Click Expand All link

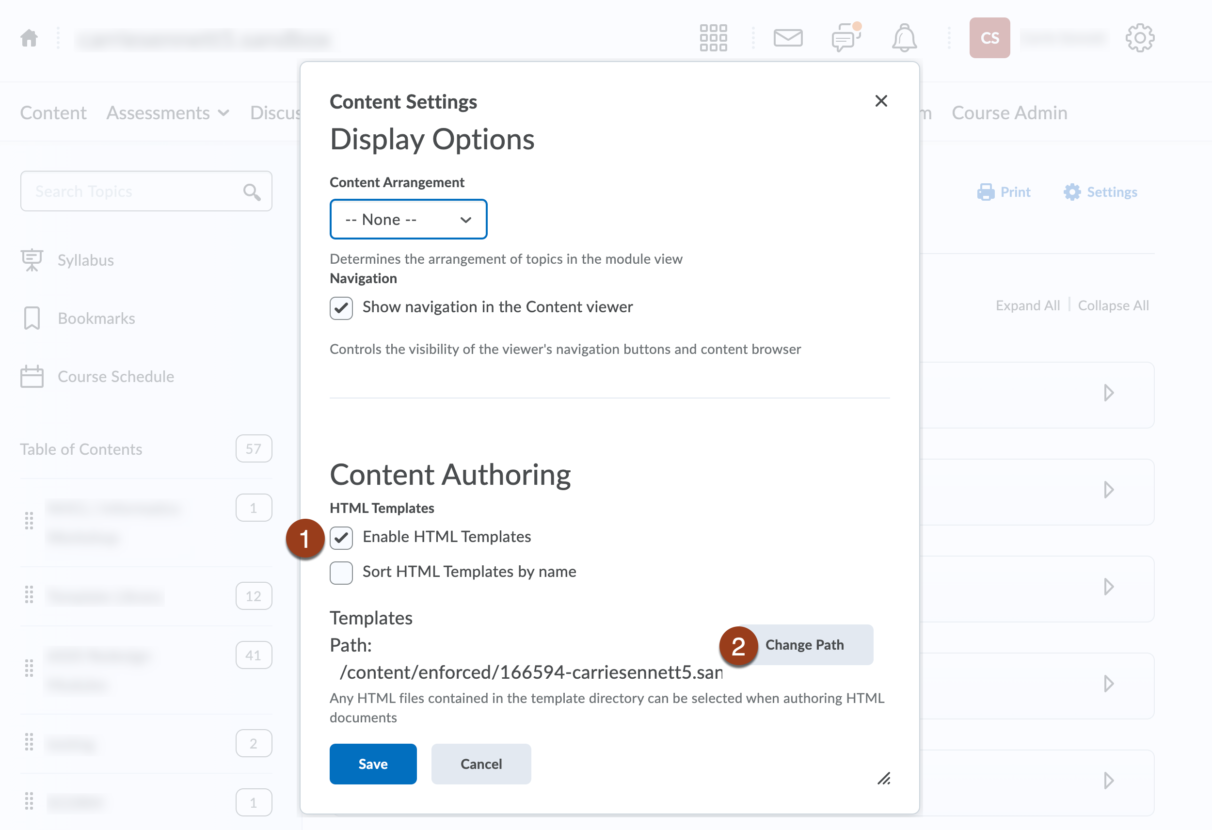coord(1027,305)
